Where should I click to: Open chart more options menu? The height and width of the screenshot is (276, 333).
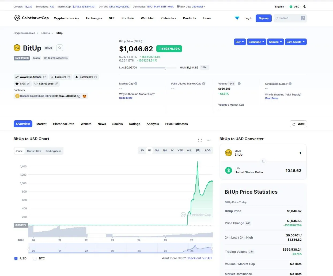209,140
